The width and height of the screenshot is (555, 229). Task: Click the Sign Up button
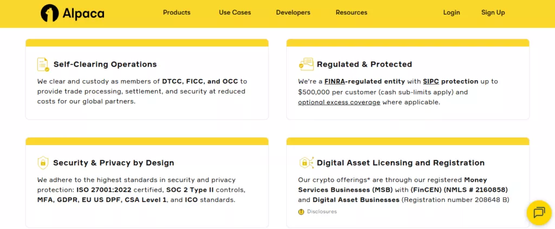493,12
